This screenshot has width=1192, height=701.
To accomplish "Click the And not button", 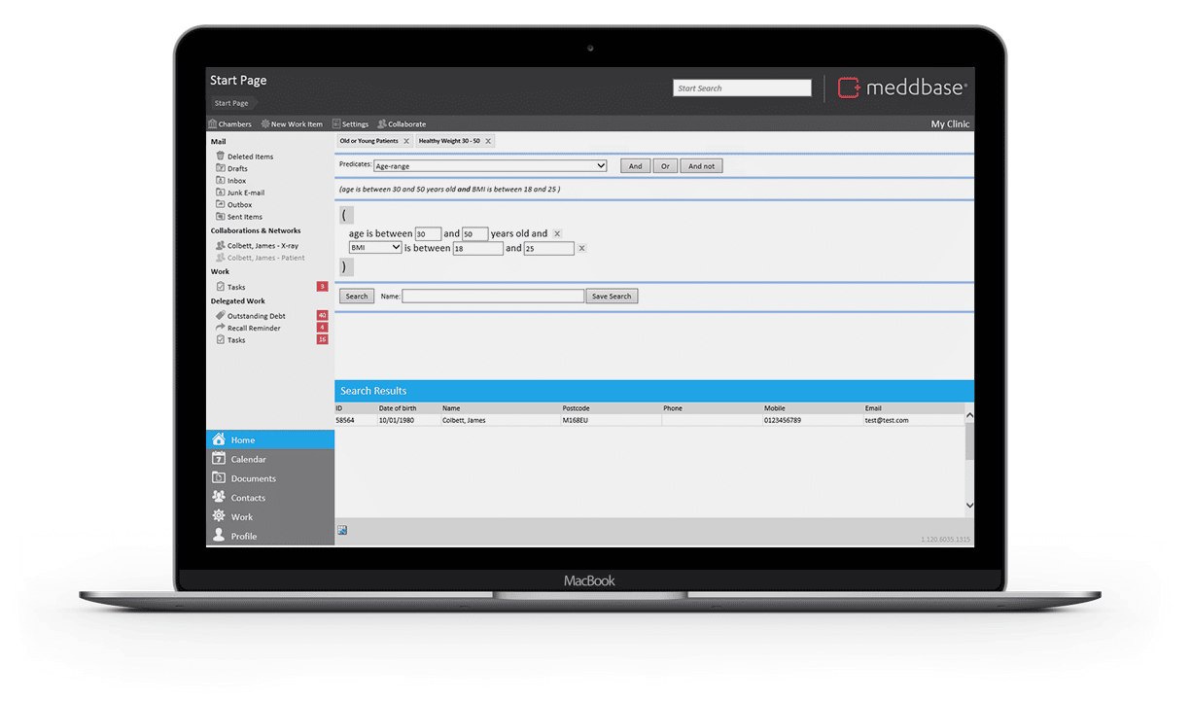I will pyautogui.click(x=701, y=166).
